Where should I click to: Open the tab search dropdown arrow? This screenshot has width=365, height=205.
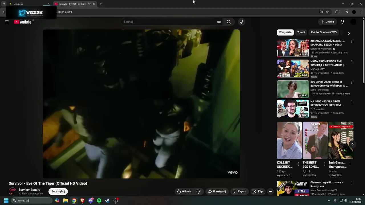click(4, 4)
